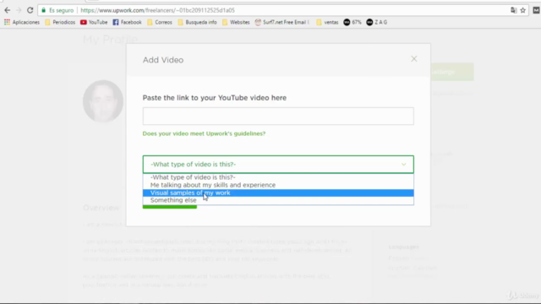Click the green profile button behind the dialog
The height and width of the screenshot is (304, 541).
point(452,72)
